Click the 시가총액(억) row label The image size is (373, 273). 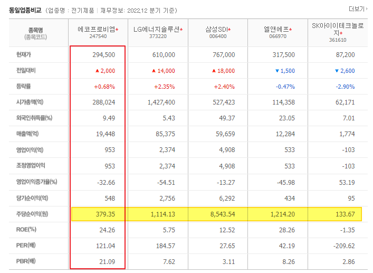30,102
